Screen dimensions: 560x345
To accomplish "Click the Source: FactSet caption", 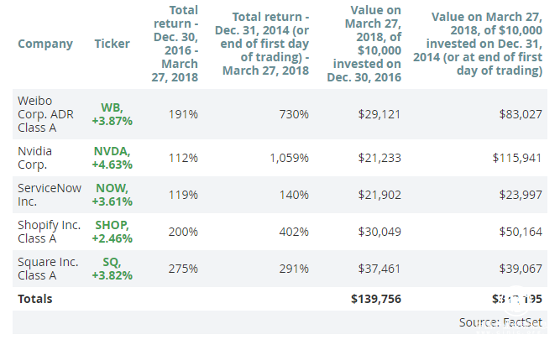I will (503, 321).
